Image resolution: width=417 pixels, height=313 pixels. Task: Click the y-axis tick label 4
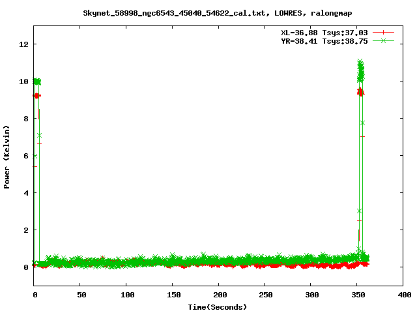pyautogui.click(x=26, y=193)
